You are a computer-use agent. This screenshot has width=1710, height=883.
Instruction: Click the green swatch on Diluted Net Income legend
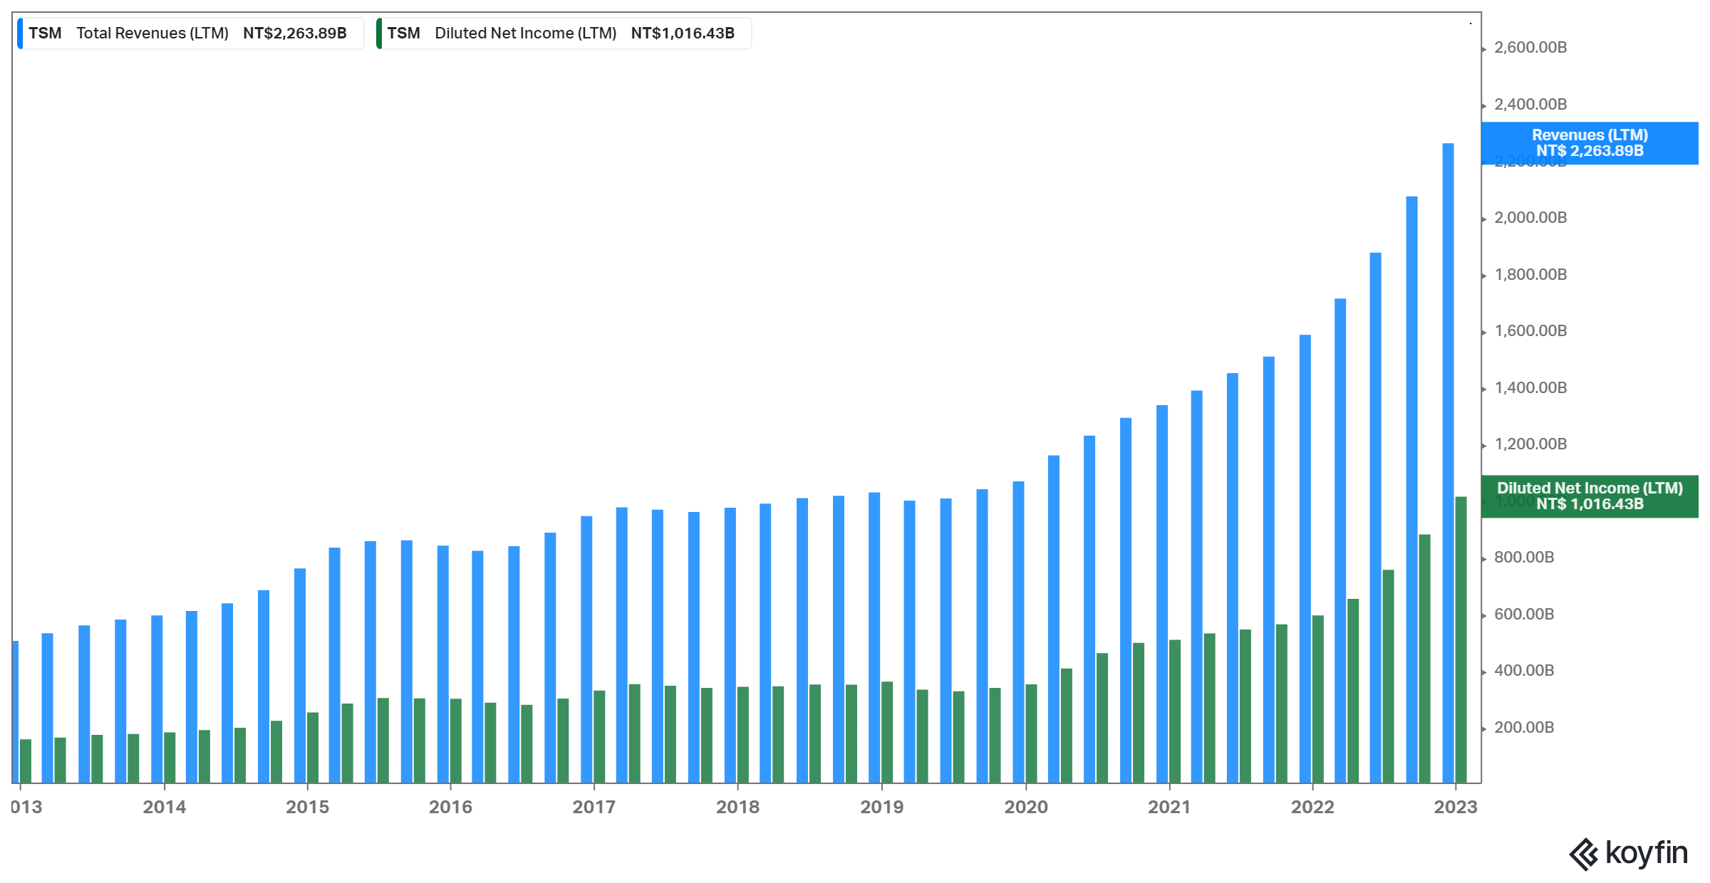(x=379, y=33)
